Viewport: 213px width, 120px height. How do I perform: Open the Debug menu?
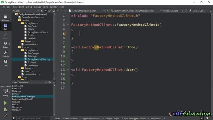pyautogui.click(x=29, y=7)
